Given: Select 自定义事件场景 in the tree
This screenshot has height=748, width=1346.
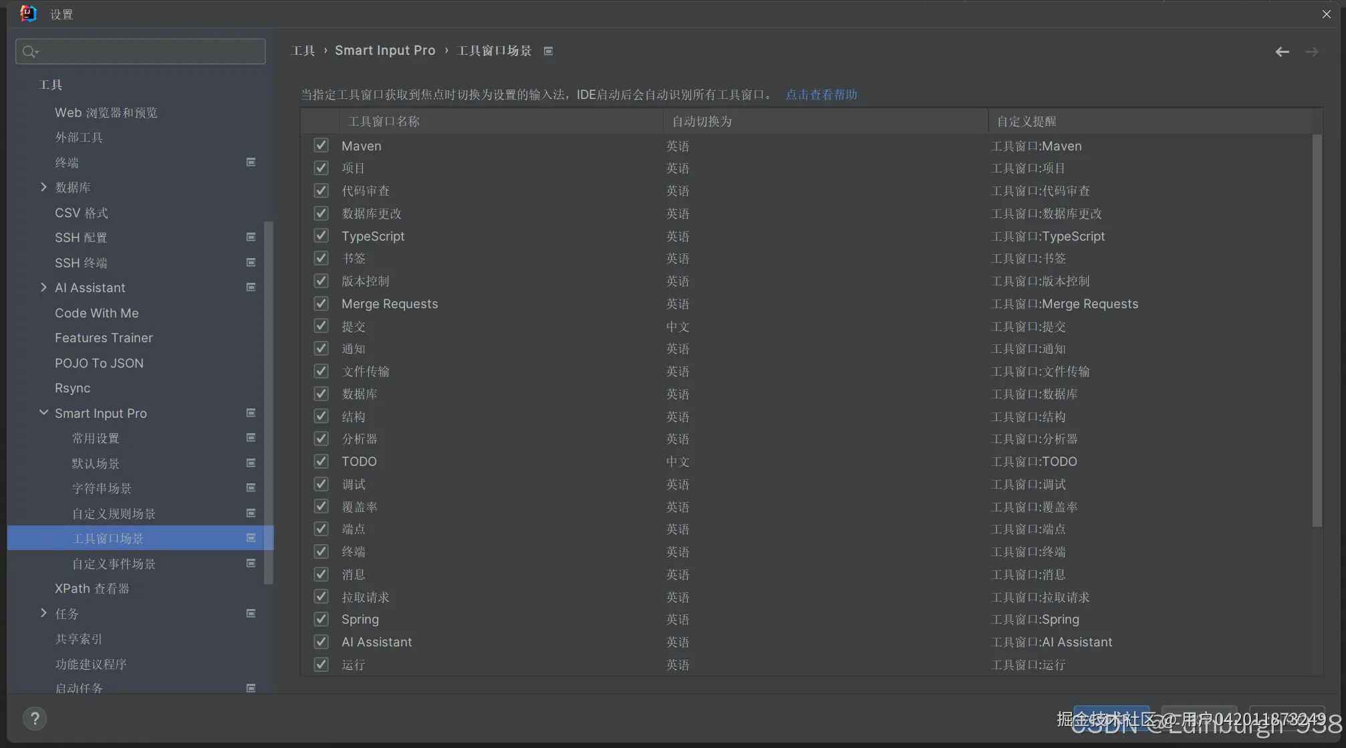Looking at the screenshot, I should click(114, 564).
